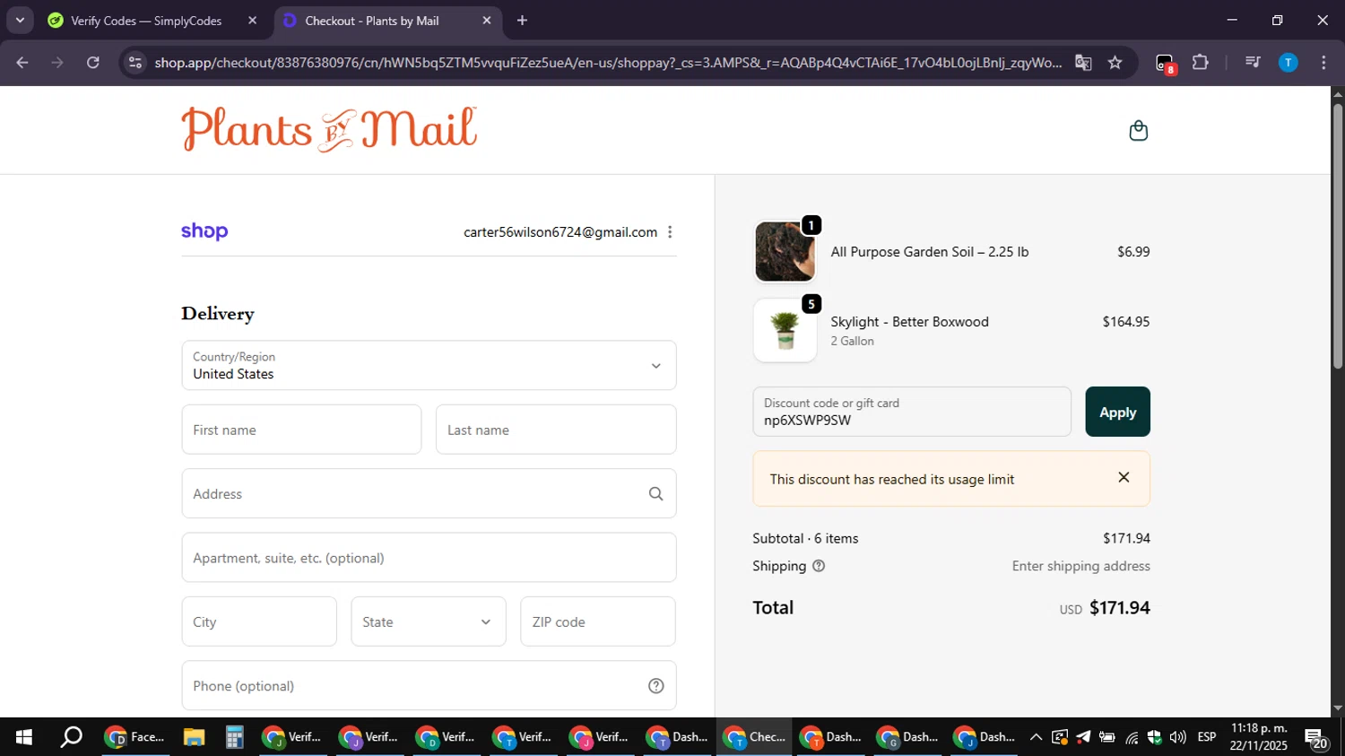The width and height of the screenshot is (1345, 756).
Task: Open the browser extensions puzzle icon
Action: click(1200, 63)
